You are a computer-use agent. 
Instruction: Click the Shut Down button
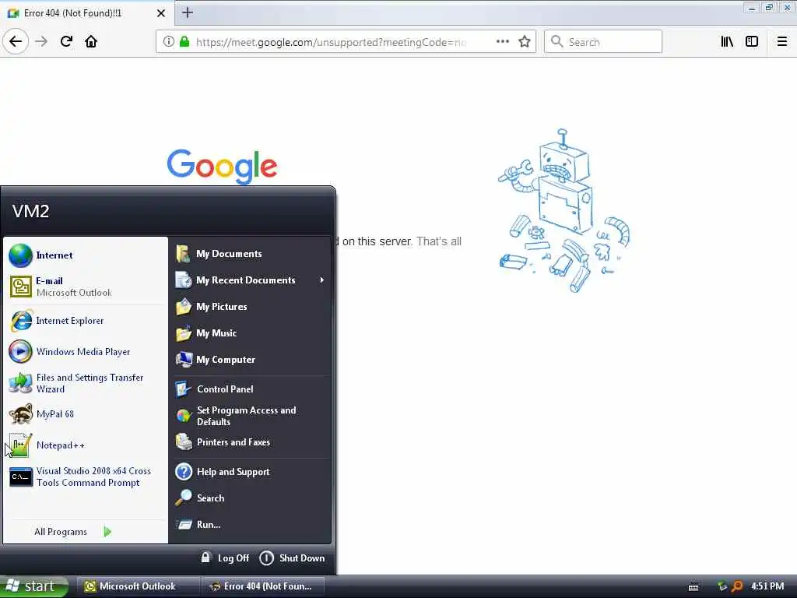click(x=292, y=558)
